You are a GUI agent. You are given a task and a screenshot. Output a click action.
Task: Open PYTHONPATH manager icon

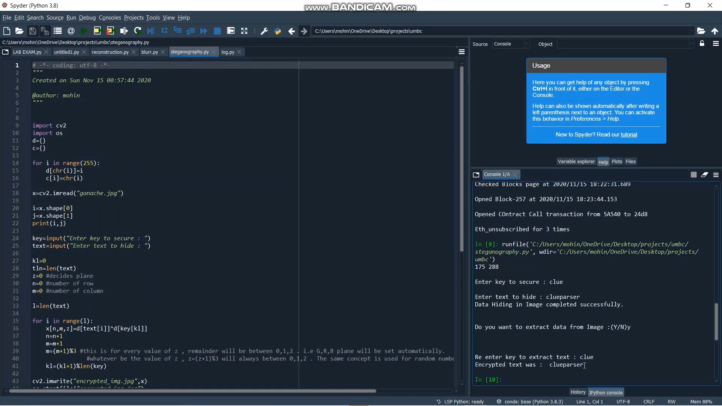pos(278,31)
